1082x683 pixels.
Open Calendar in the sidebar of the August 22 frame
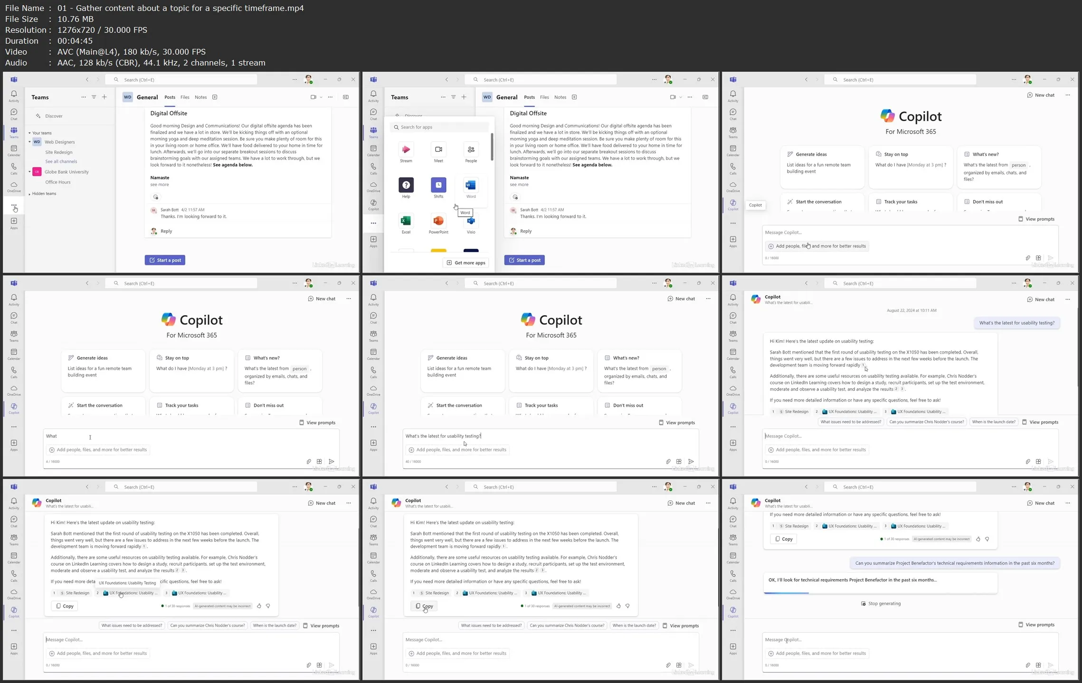pyautogui.click(x=733, y=354)
